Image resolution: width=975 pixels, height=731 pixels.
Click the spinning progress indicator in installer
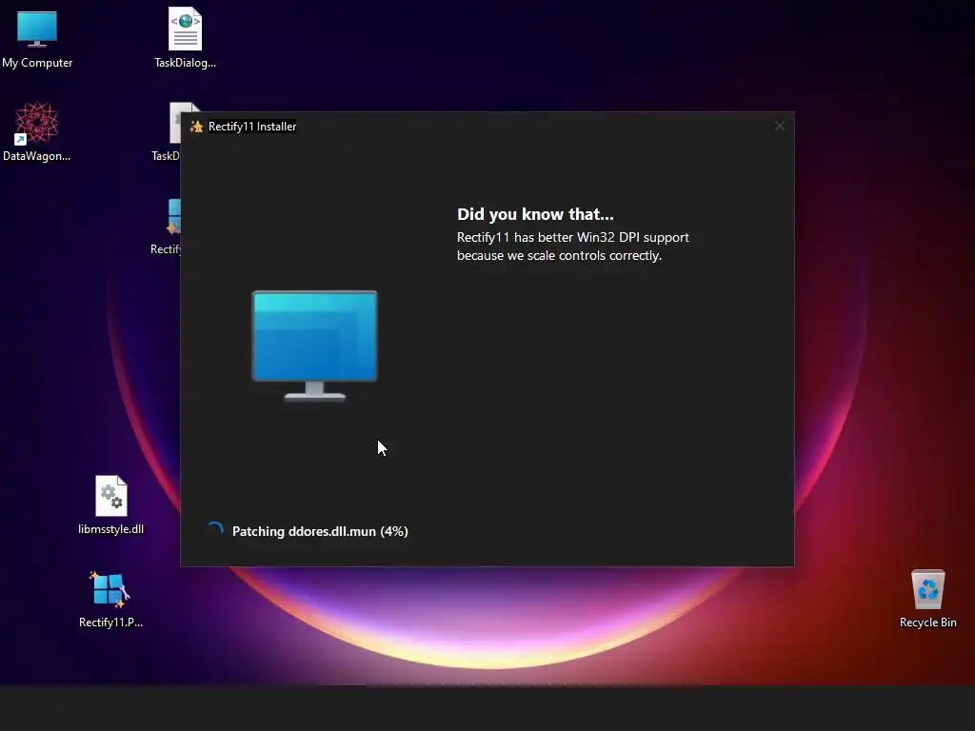[x=215, y=530]
